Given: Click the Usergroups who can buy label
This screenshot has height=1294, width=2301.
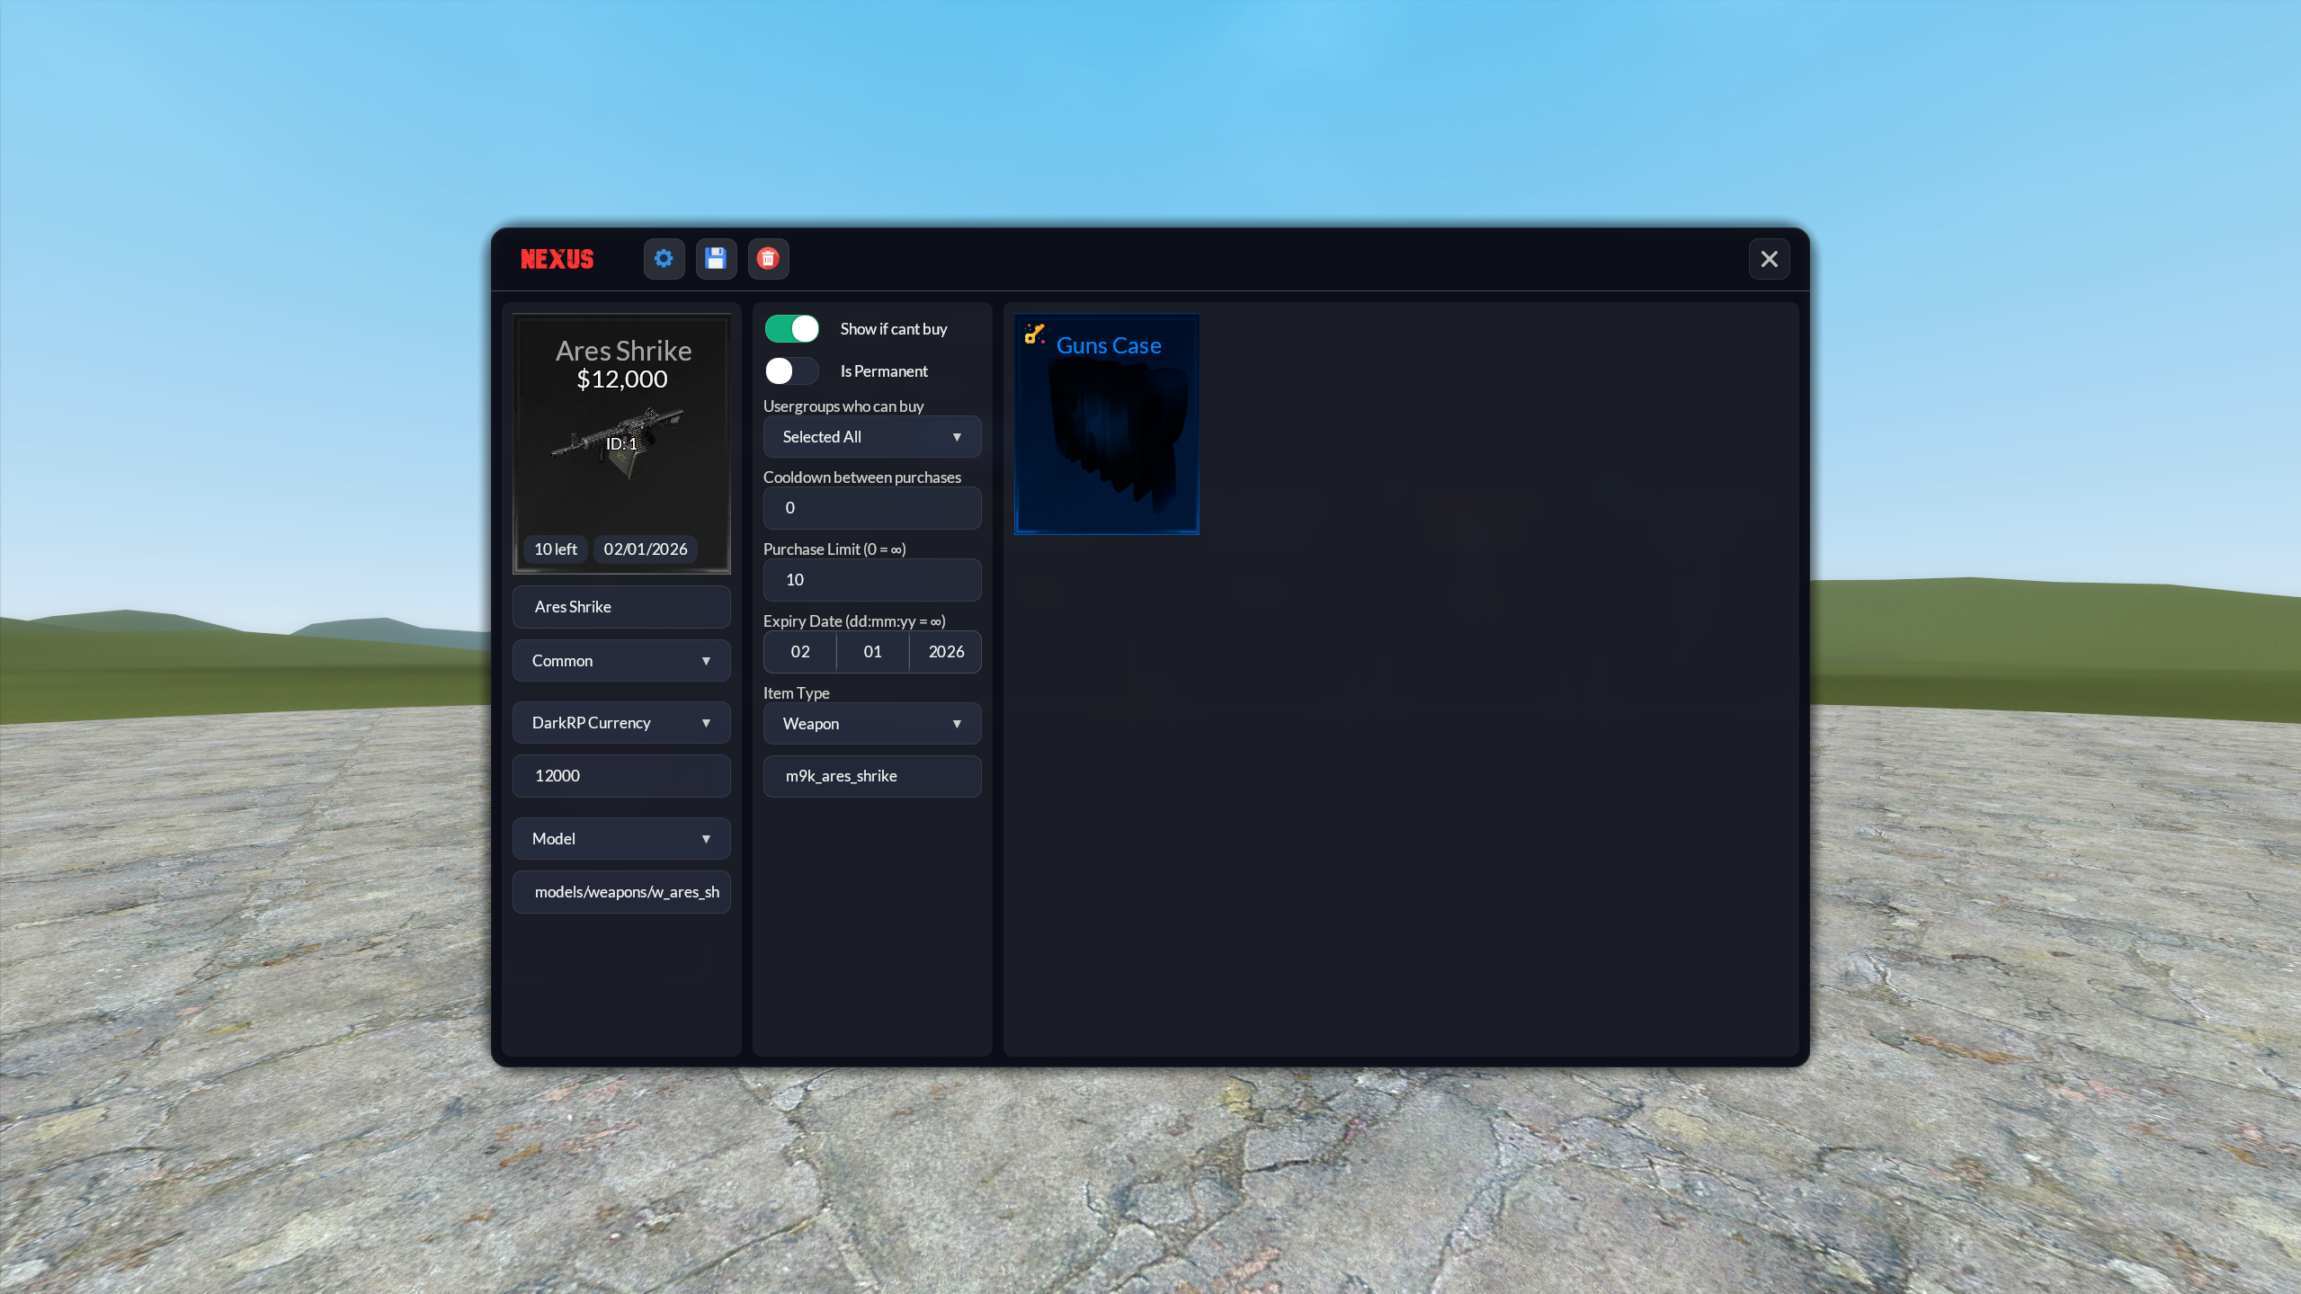Looking at the screenshot, I should (843, 406).
